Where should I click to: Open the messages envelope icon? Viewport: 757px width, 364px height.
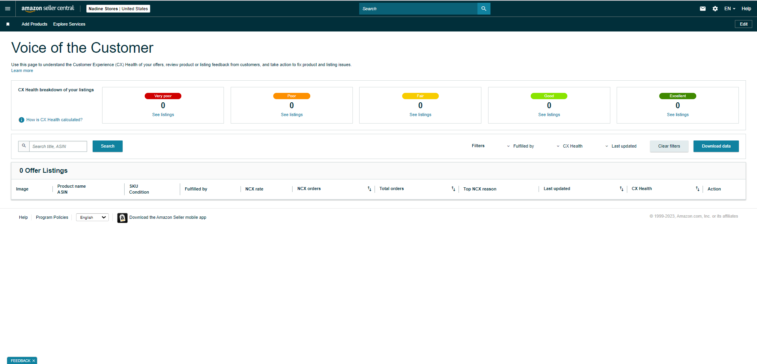pos(703,9)
